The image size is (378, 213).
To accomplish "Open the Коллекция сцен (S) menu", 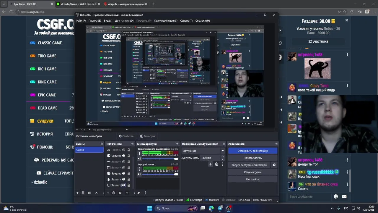I will [x=166, y=21].
